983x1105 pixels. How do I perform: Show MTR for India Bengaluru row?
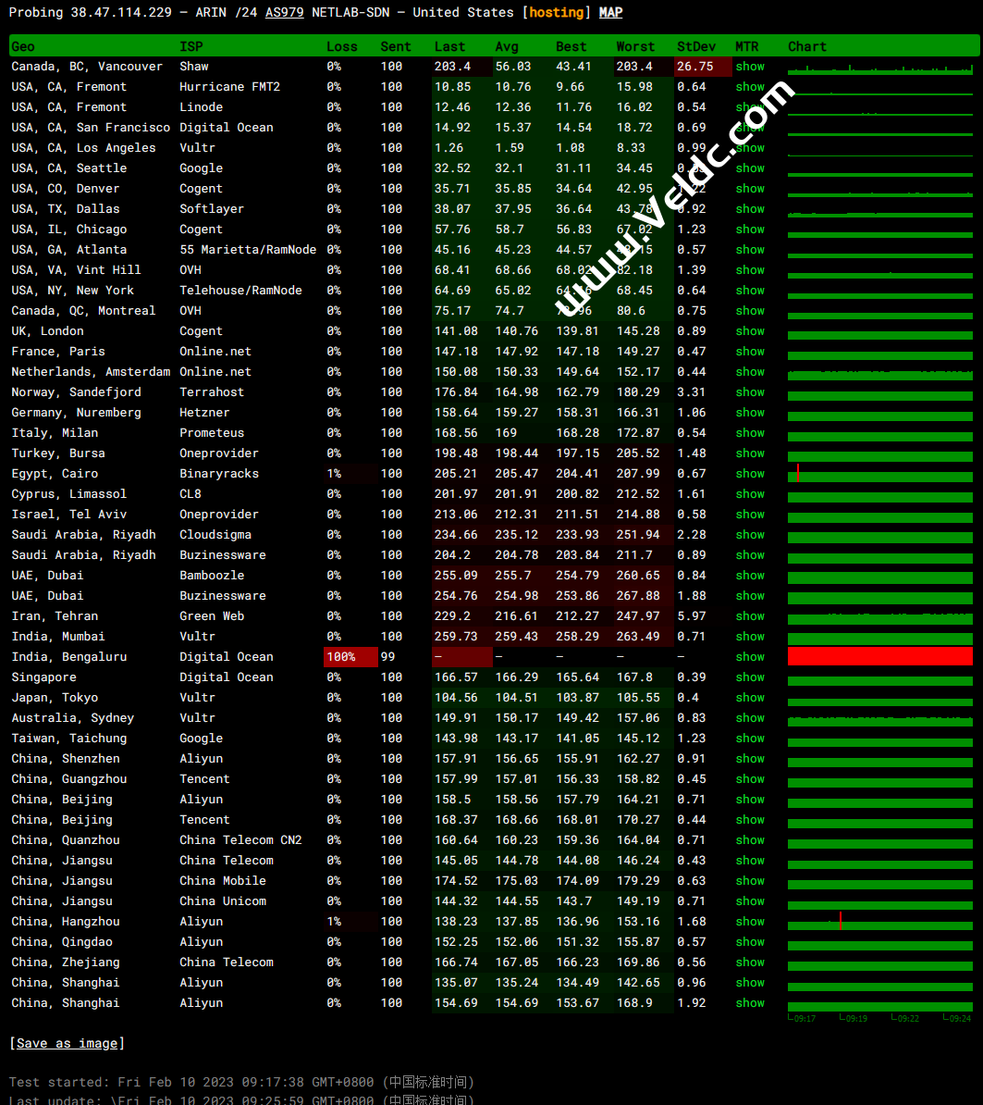(x=750, y=657)
